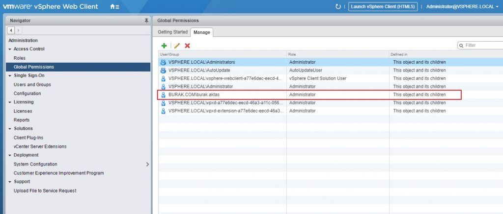The image size is (503, 214).
Task: Select VSPHERE.LOCAL\vsphere-webclient-a77e6dec row text
Action: pos(225,78)
